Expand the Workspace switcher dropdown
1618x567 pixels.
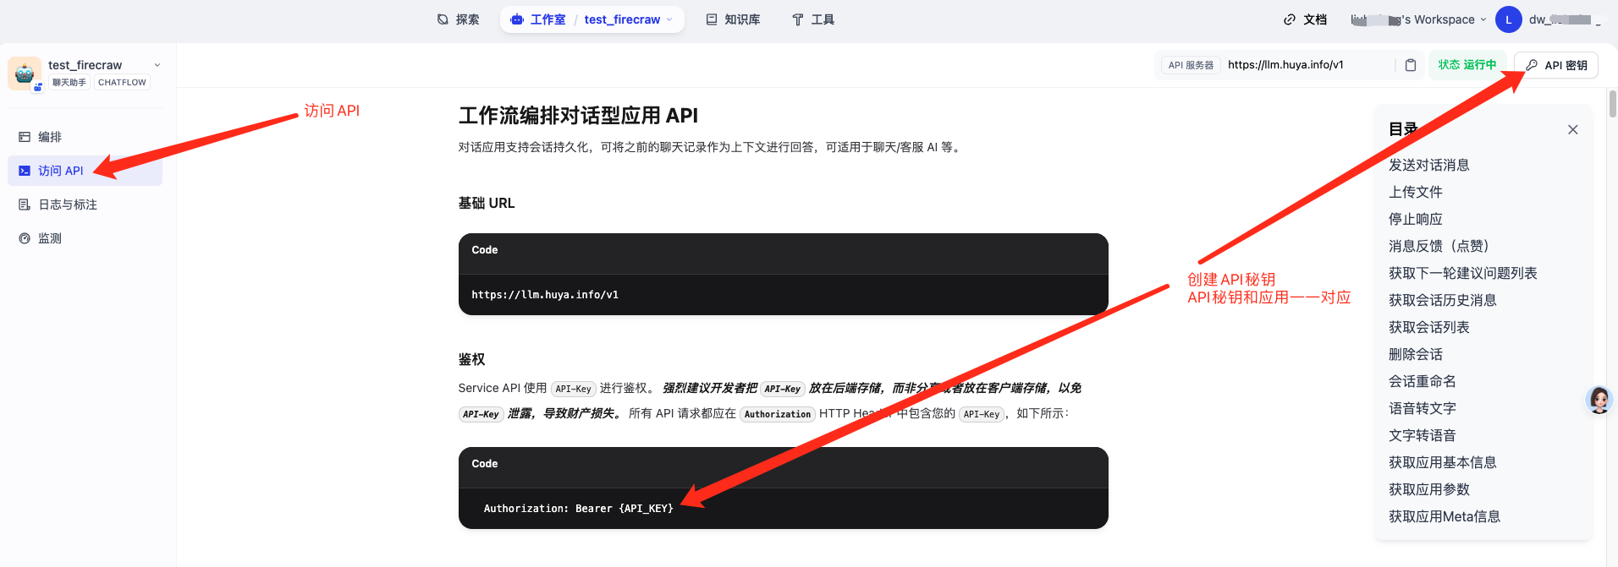(1483, 19)
